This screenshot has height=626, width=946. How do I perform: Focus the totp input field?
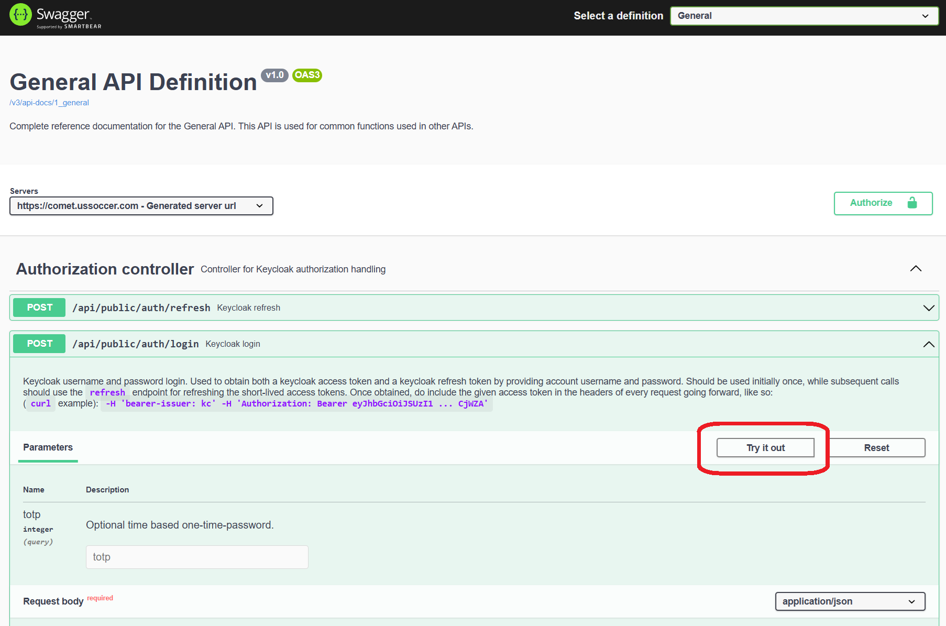(197, 557)
